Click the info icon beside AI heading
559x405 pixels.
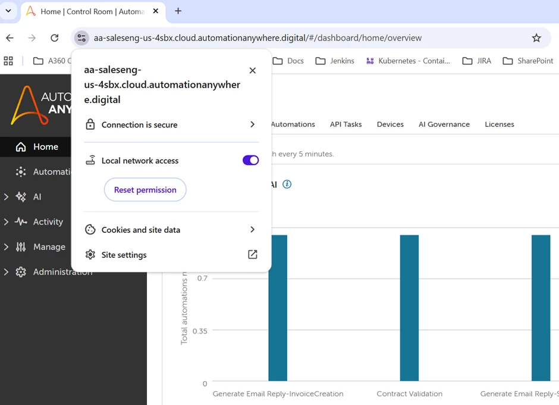pos(287,184)
